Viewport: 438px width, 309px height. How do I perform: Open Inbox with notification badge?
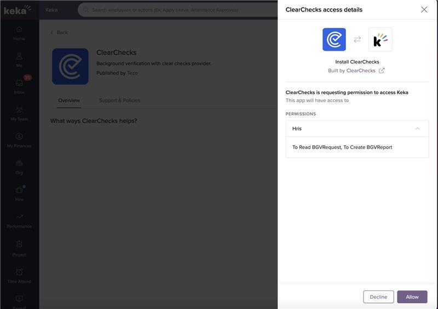click(x=19, y=86)
